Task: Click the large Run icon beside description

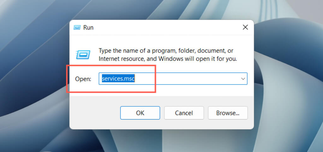Action: click(x=83, y=55)
